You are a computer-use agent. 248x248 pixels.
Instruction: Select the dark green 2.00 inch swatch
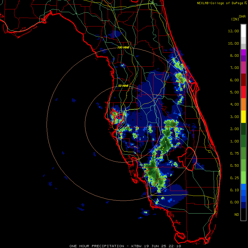pyautogui.click(x=243, y=129)
